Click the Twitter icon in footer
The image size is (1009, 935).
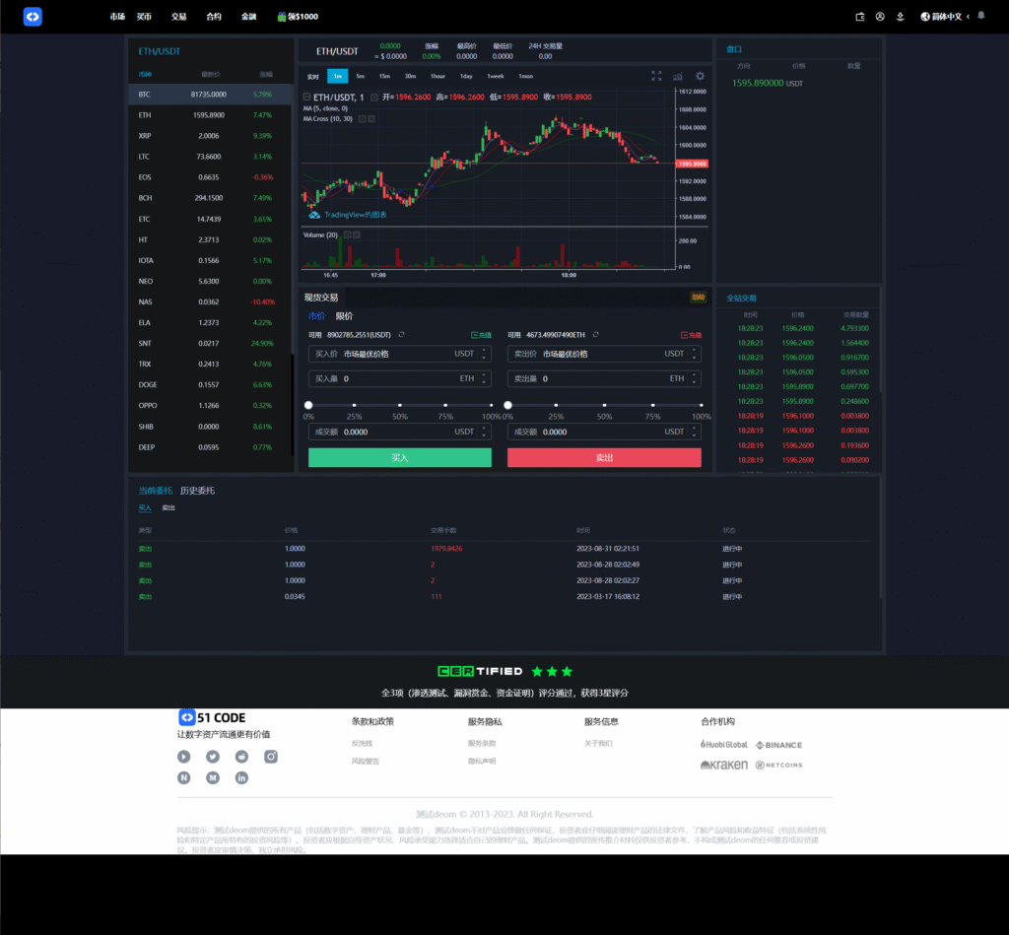click(x=213, y=757)
